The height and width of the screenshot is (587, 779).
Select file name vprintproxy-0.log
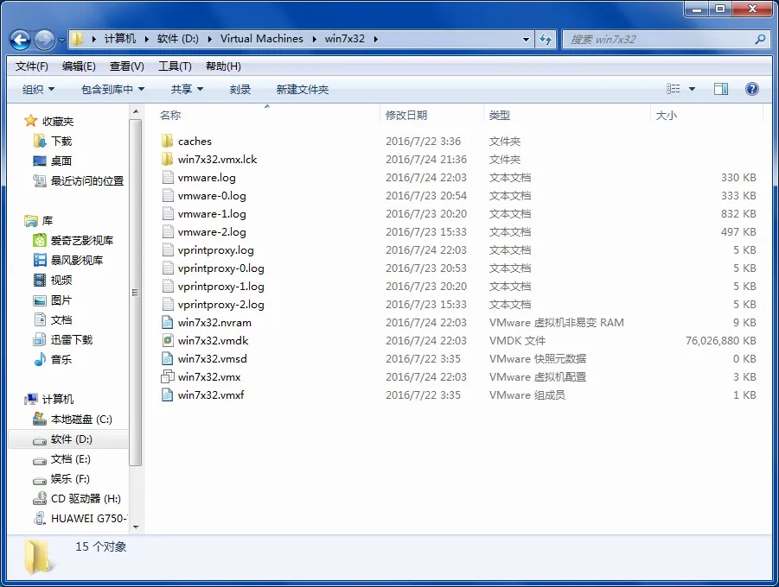(221, 268)
